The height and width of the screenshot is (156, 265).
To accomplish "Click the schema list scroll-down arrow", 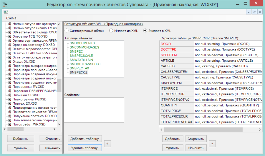I will (x=59, y=124).
